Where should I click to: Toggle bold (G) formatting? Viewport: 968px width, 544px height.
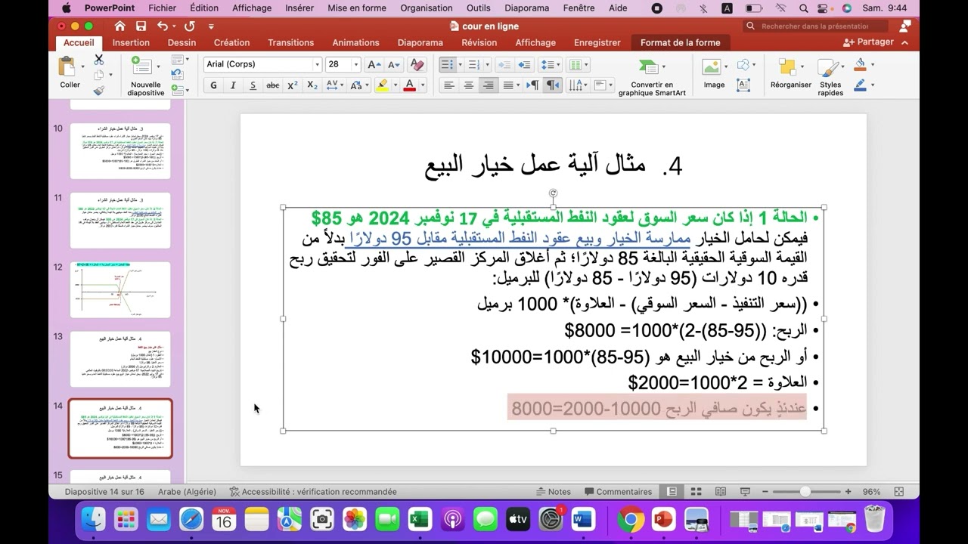pos(213,85)
